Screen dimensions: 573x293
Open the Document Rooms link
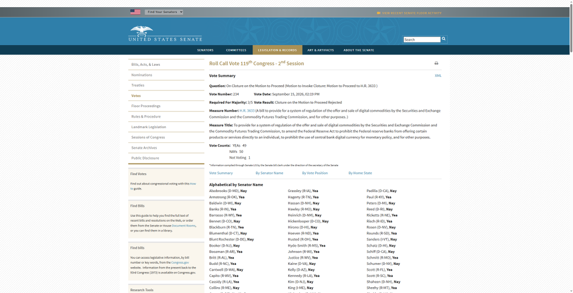point(184,226)
